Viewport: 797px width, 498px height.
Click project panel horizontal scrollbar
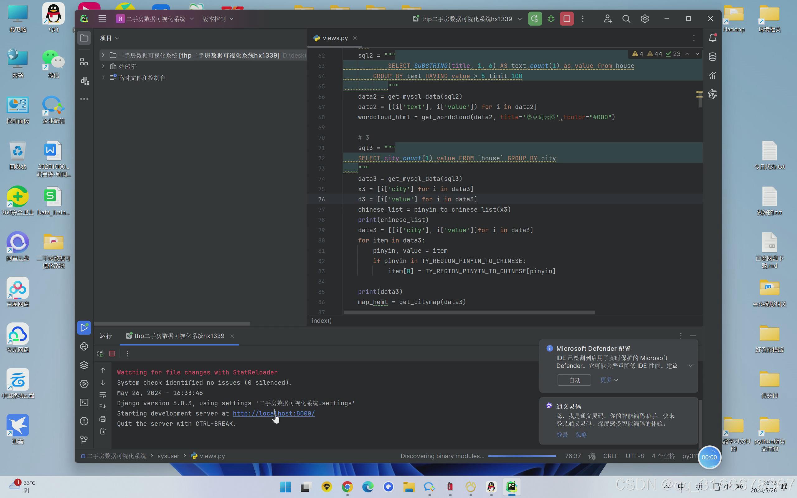pos(172,323)
